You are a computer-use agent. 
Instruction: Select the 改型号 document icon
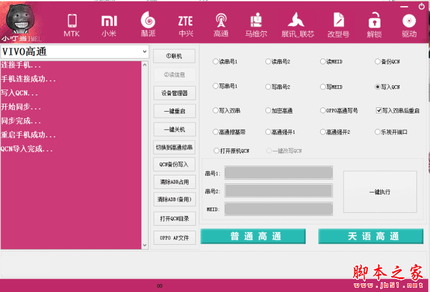pyautogui.click(x=338, y=25)
